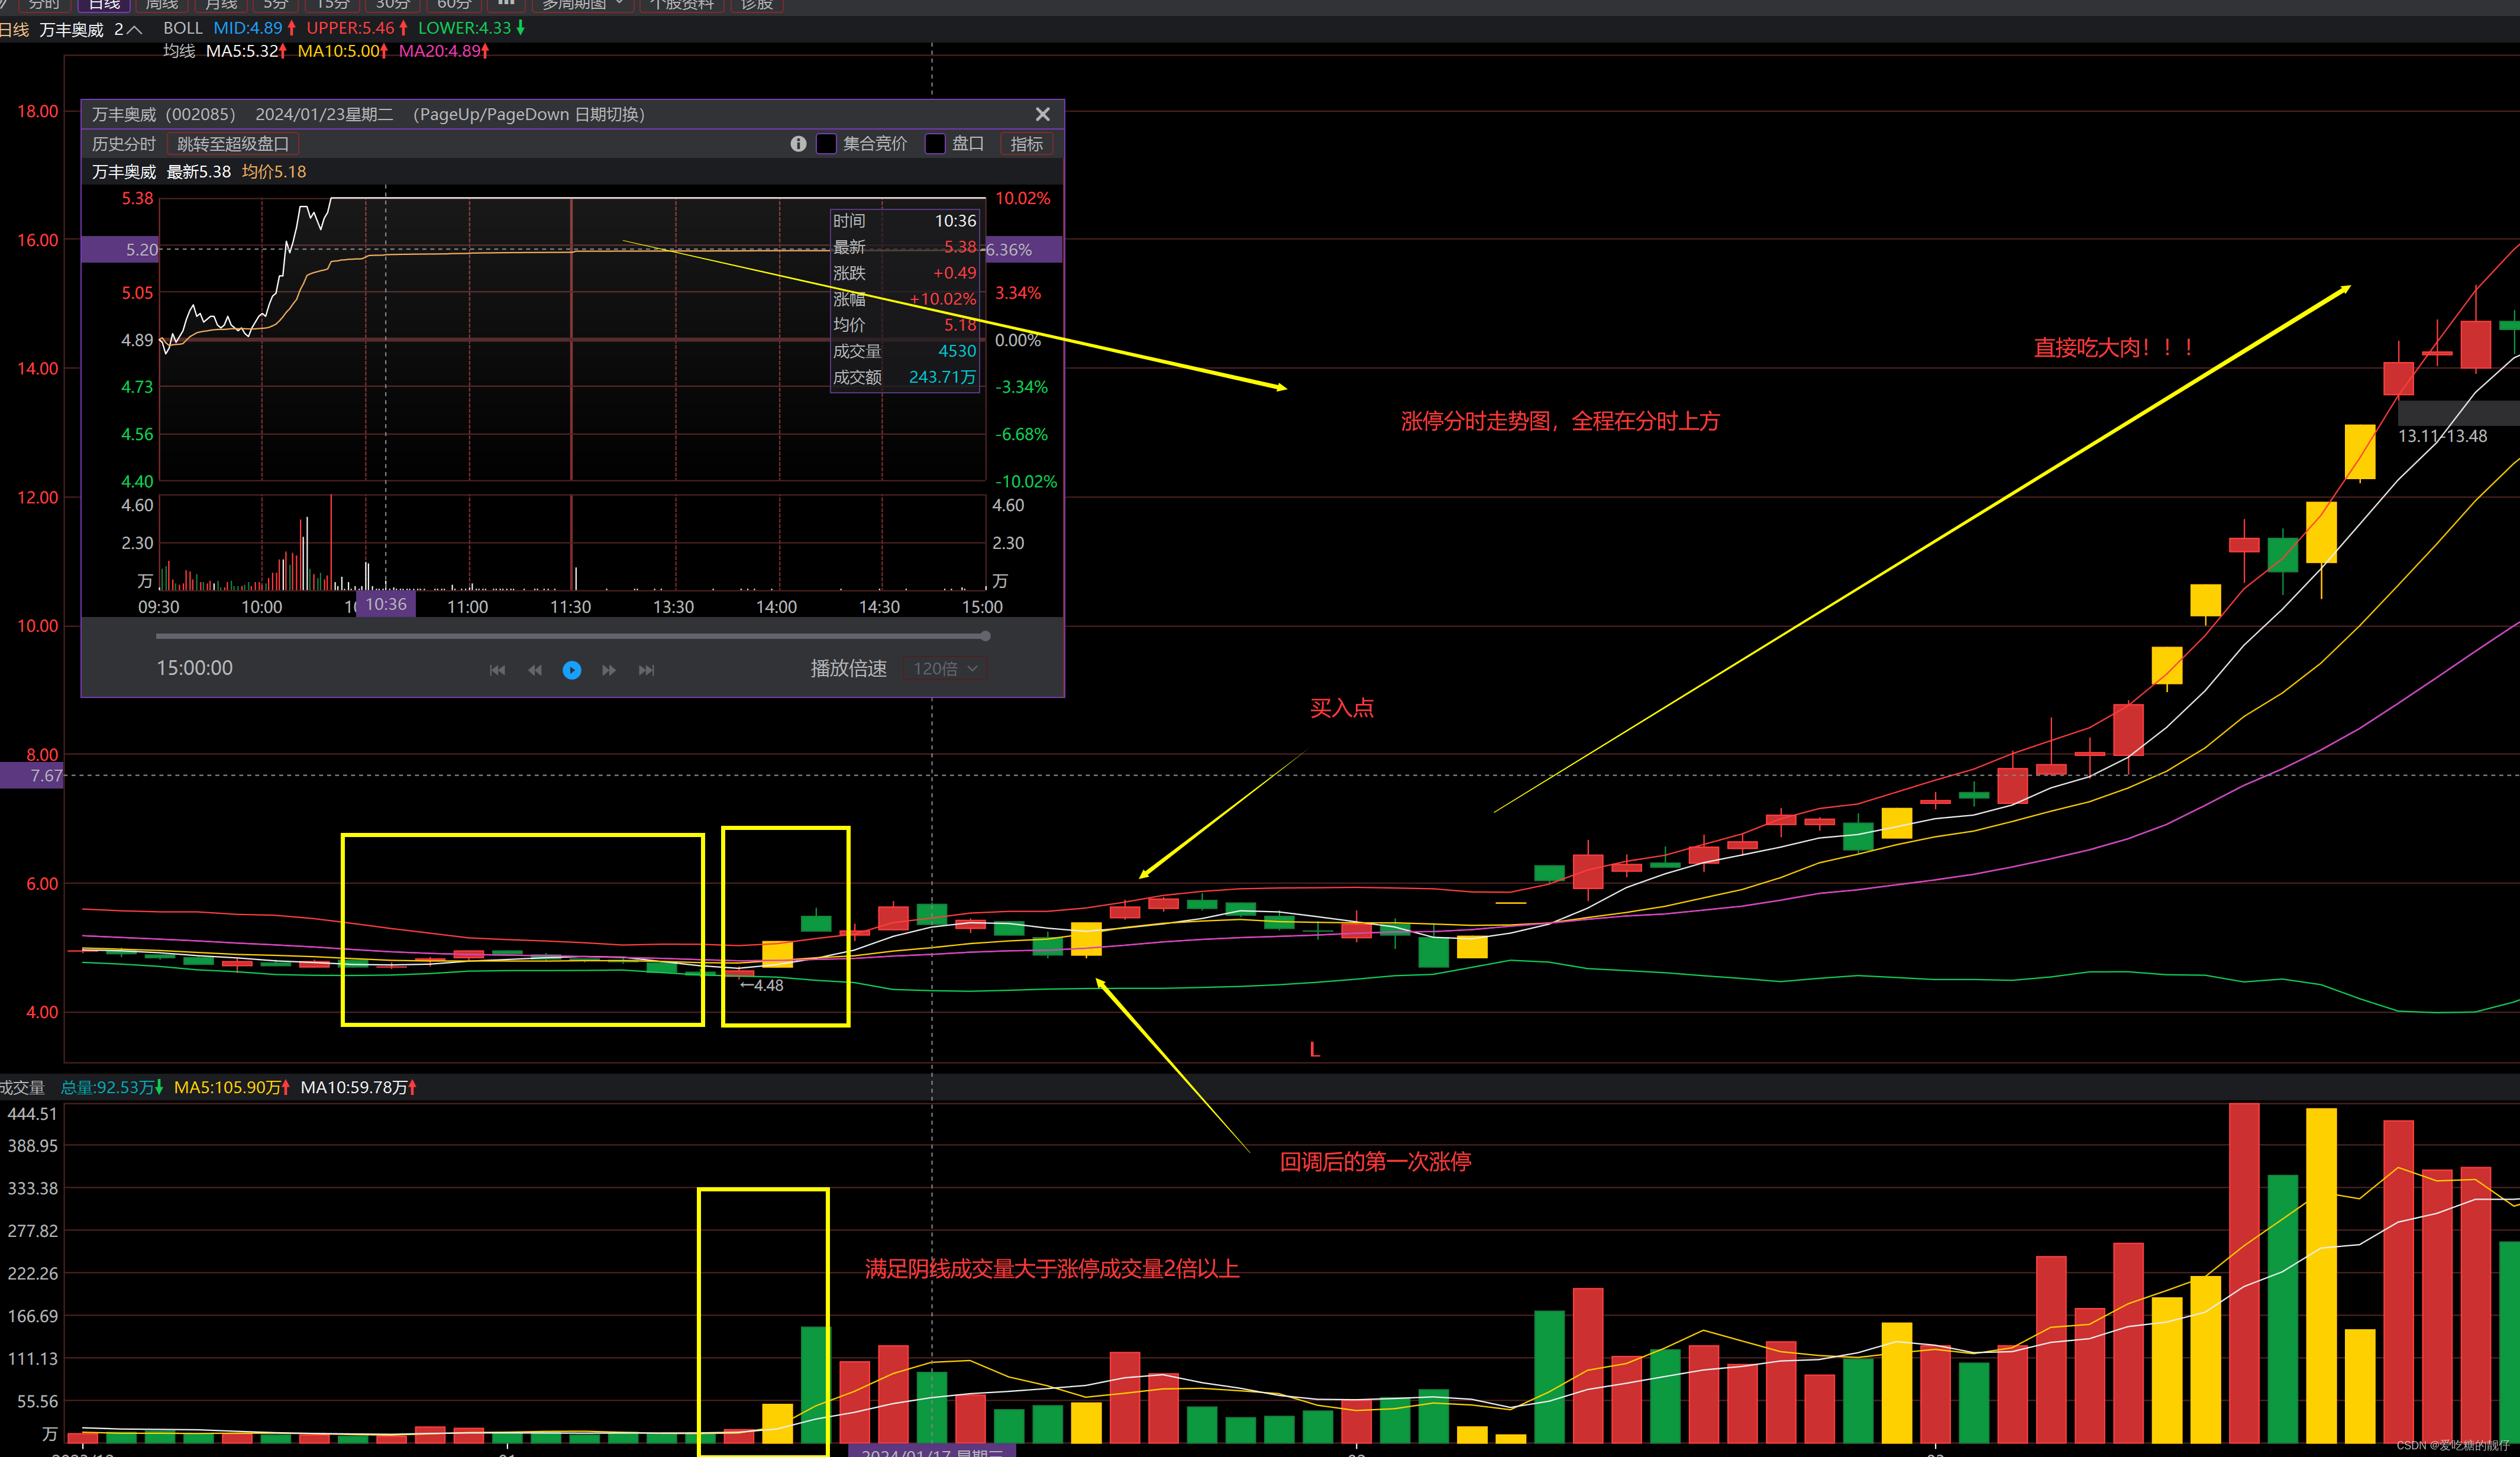The image size is (2520, 1457).
Task: Click the playback progress slider handle
Action: [x=985, y=636]
